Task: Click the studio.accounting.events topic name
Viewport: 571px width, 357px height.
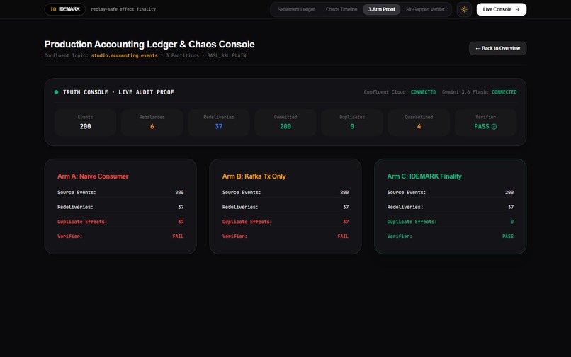Action: tap(124, 55)
